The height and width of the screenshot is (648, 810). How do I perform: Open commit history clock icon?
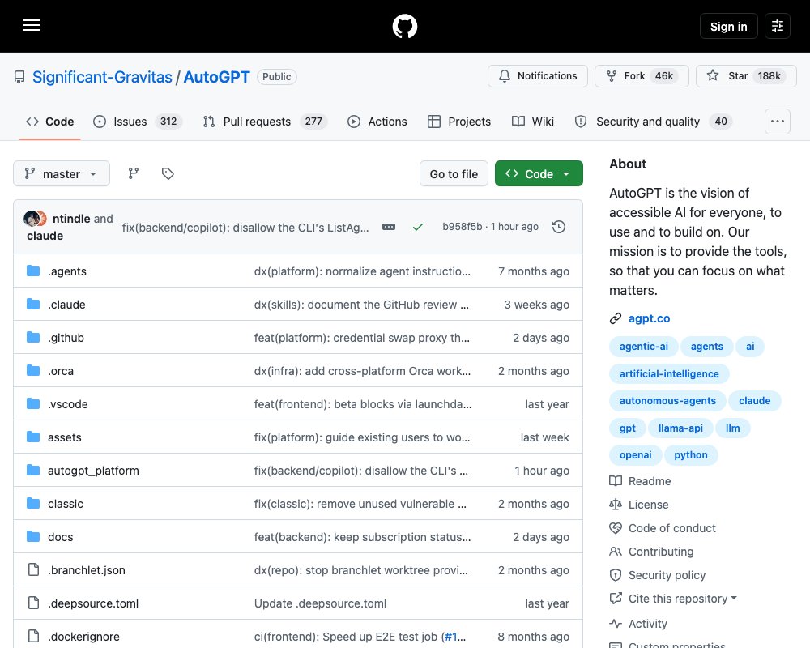click(x=559, y=227)
